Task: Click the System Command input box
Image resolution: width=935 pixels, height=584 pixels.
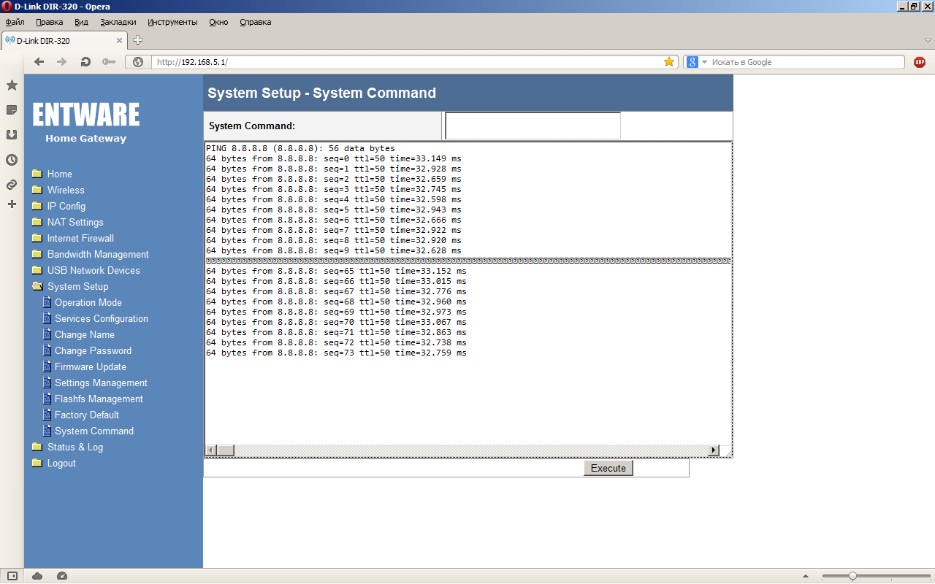Action: (533, 126)
